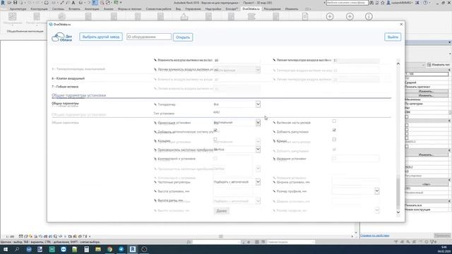The height and width of the screenshot is (254, 452).
Task: Click the Revit application logo button
Action: [3, 3]
